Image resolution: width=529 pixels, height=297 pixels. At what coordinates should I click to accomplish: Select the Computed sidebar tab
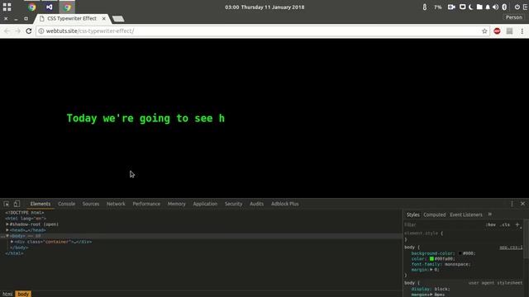coord(435,214)
